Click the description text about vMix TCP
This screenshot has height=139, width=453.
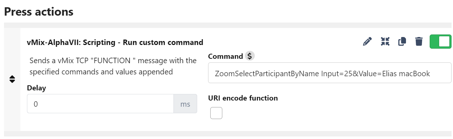pos(113,66)
